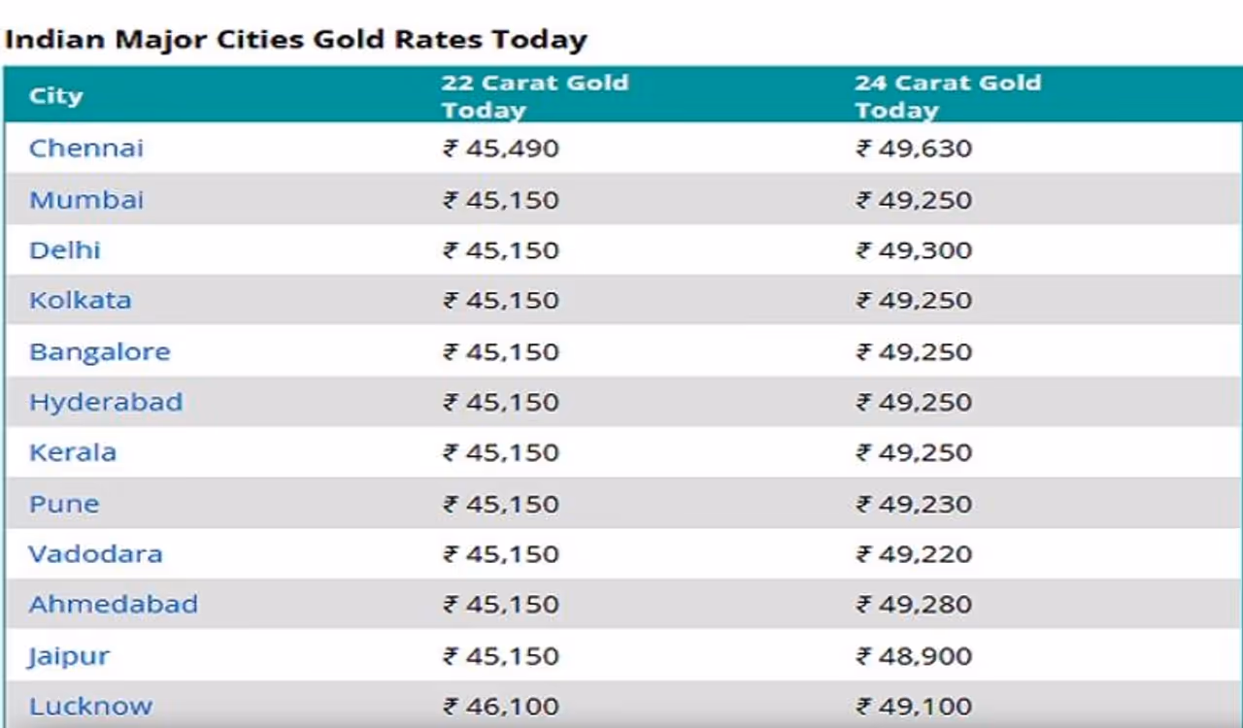Viewport: 1243px width, 728px height.
Task: Click Chennai's 24 carat price ₹49,630
Action: pyautogui.click(x=914, y=149)
